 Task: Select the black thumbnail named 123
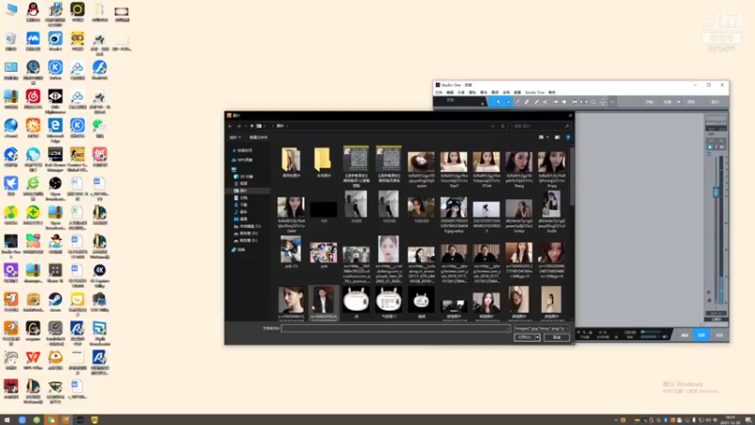(x=324, y=211)
